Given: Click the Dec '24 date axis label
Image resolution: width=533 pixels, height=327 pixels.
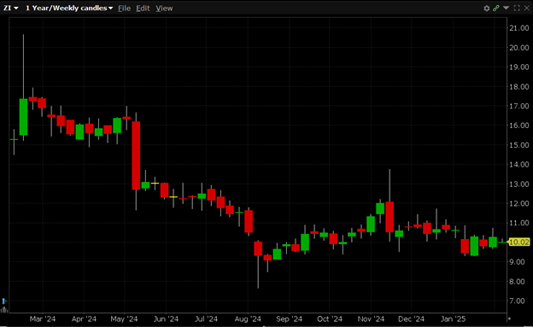Looking at the screenshot, I should click(x=412, y=319).
